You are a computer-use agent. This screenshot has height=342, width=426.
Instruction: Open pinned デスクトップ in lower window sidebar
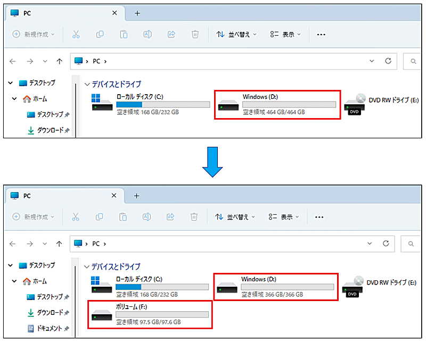point(48,297)
